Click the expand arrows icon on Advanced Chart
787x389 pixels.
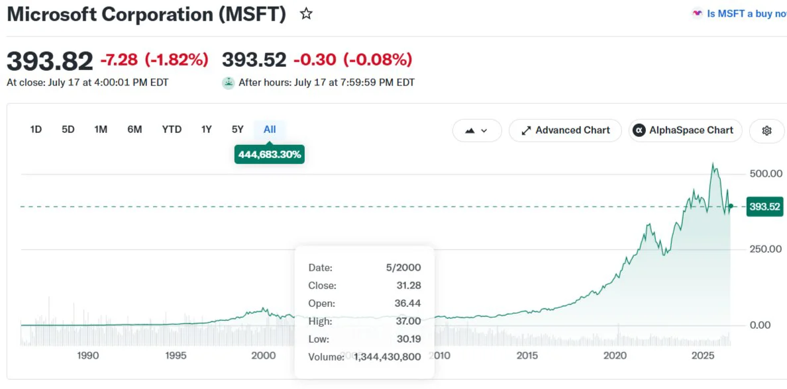[x=526, y=131]
